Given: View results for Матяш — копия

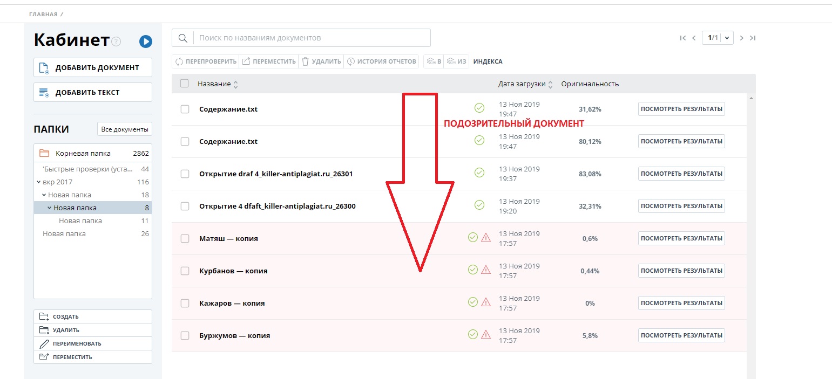Looking at the screenshot, I should (x=681, y=238).
